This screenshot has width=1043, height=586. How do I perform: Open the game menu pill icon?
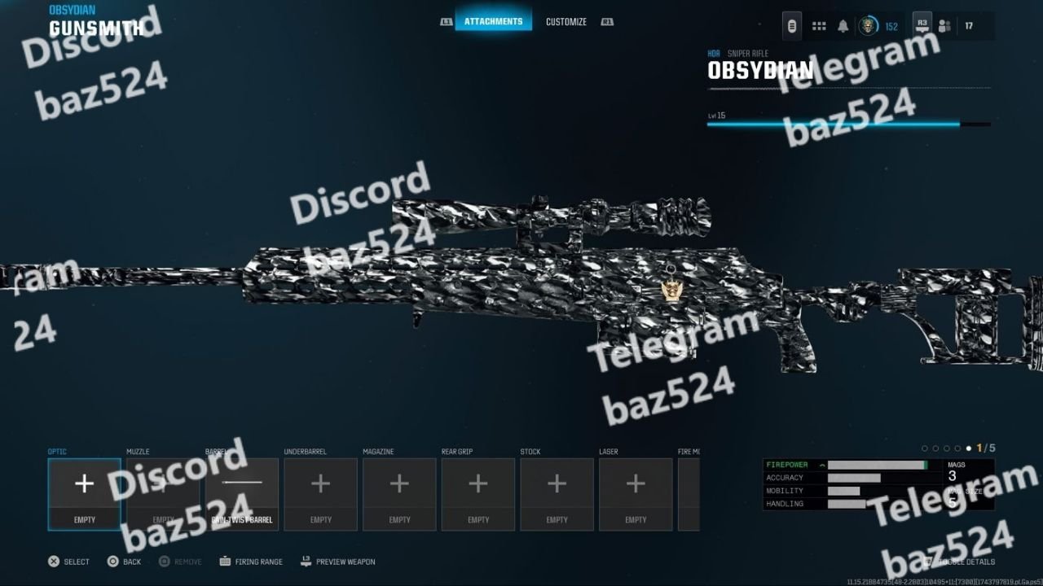[792, 25]
